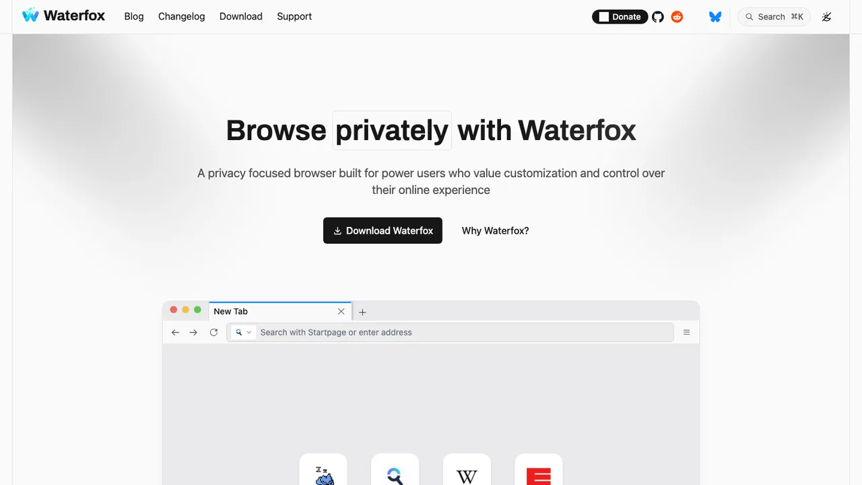Click the plus icon to add a new tab

pyautogui.click(x=362, y=312)
